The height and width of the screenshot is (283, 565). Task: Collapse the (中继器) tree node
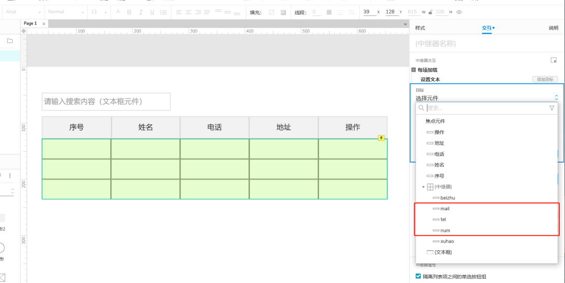423,187
